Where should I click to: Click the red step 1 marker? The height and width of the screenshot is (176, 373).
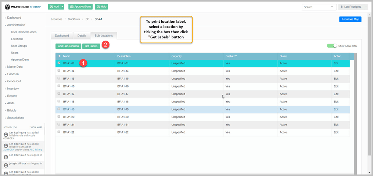click(83, 63)
